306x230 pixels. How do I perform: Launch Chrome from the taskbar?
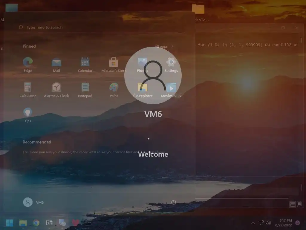tap(36, 223)
